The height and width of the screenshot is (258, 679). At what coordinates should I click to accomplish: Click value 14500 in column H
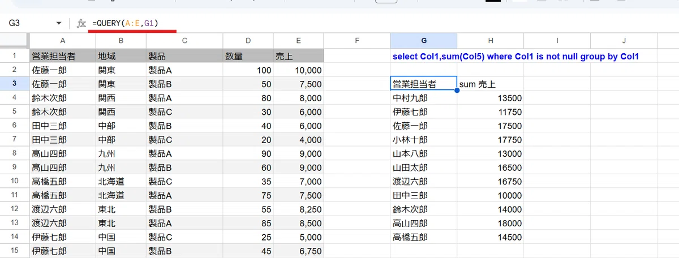tap(491, 236)
